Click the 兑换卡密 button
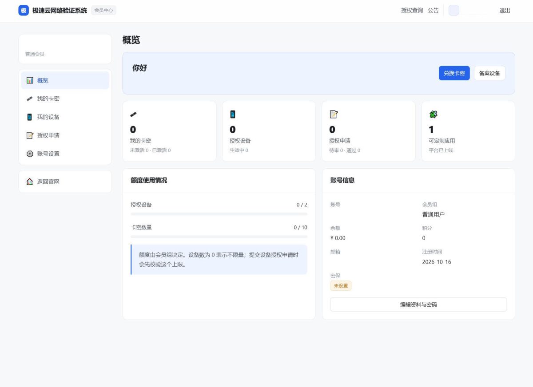This screenshot has height=387, width=533. [x=454, y=73]
